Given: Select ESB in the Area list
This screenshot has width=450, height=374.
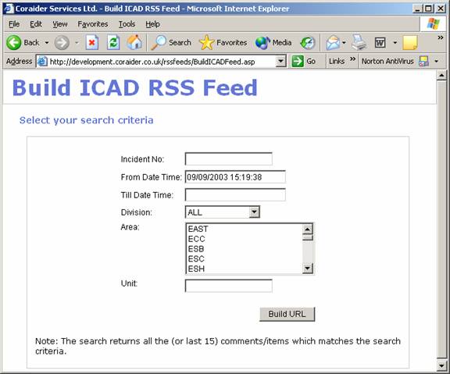Looking at the screenshot, I should [196, 248].
